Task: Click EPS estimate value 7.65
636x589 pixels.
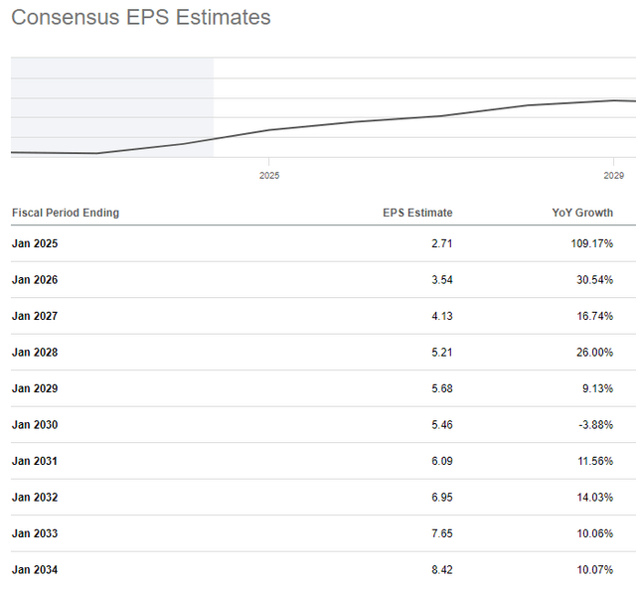Action: point(442,533)
